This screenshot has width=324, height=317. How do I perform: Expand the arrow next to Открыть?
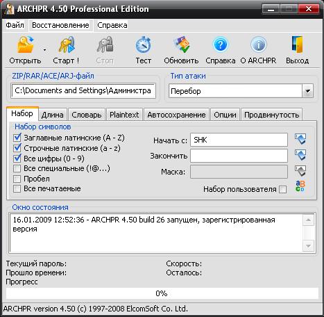point(44,49)
